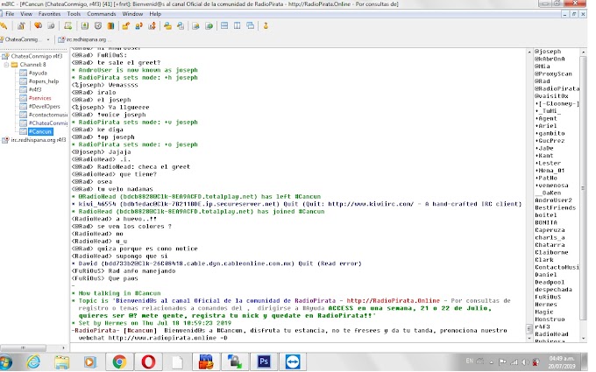Open Google Chrome from the taskbar
The width and height of the screenshot is (596, 372).
(119, 361)
